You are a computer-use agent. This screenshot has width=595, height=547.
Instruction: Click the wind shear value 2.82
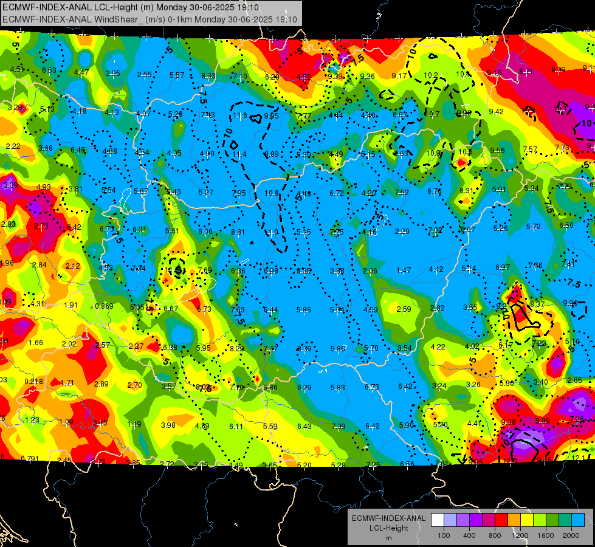pos(438,308)
